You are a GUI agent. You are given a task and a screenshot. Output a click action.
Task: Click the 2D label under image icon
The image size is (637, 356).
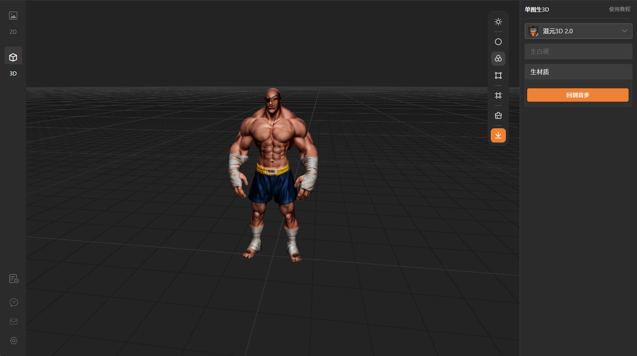13,32
